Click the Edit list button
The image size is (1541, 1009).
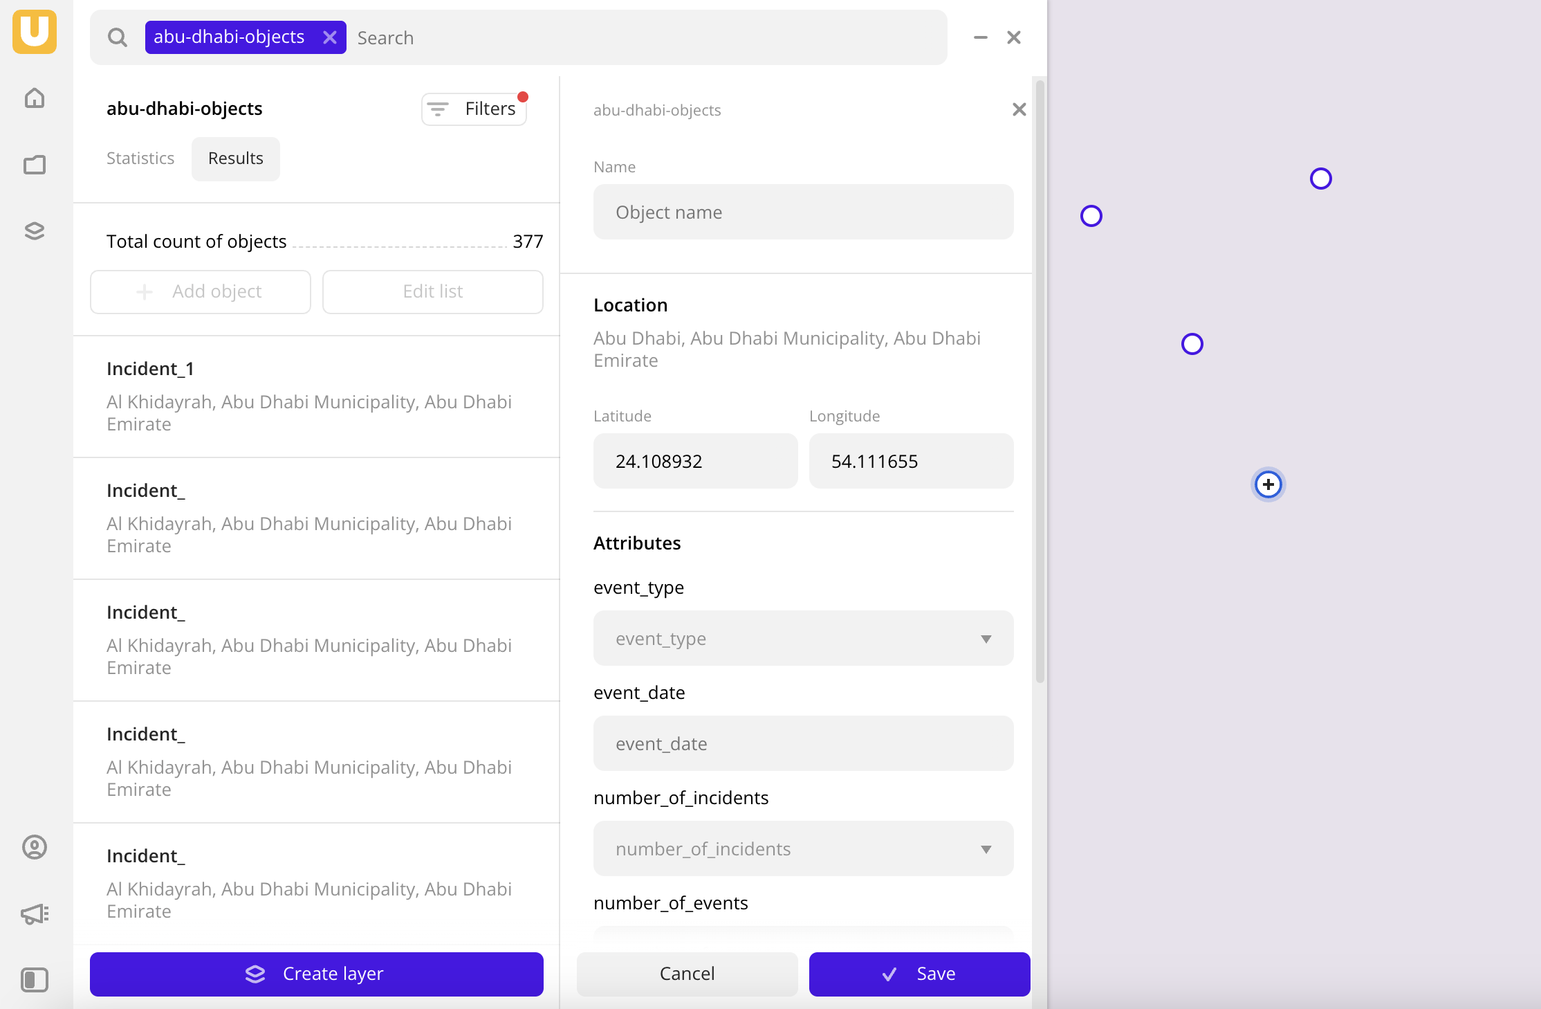tap(433, 291)
